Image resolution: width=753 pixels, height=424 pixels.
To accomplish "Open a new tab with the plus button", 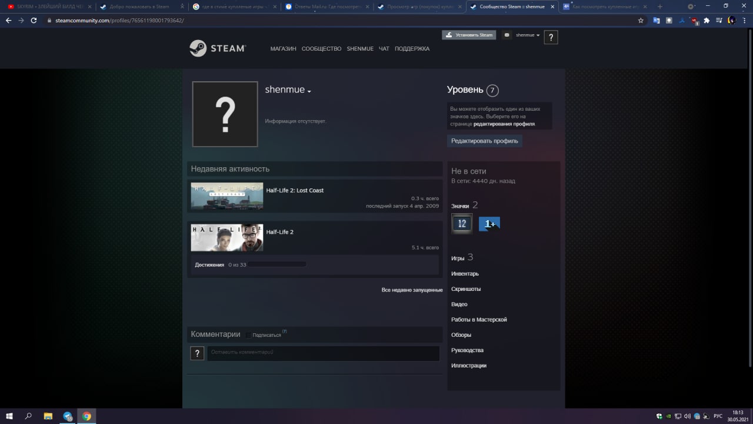I will (x=659, y=6).
